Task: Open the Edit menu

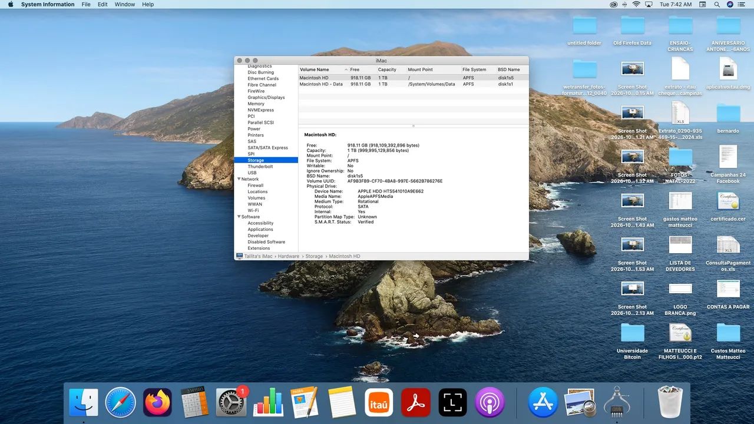Action: [102, 4]
